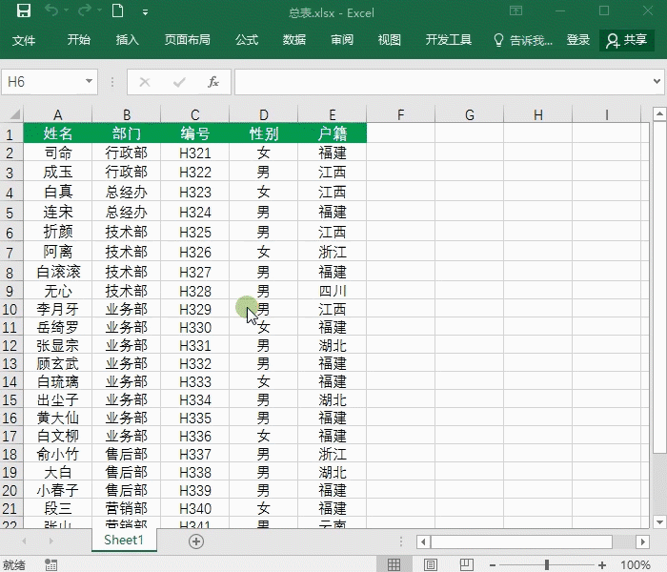Click the 共享 share button
667x572 pixels.
(626, 40)
